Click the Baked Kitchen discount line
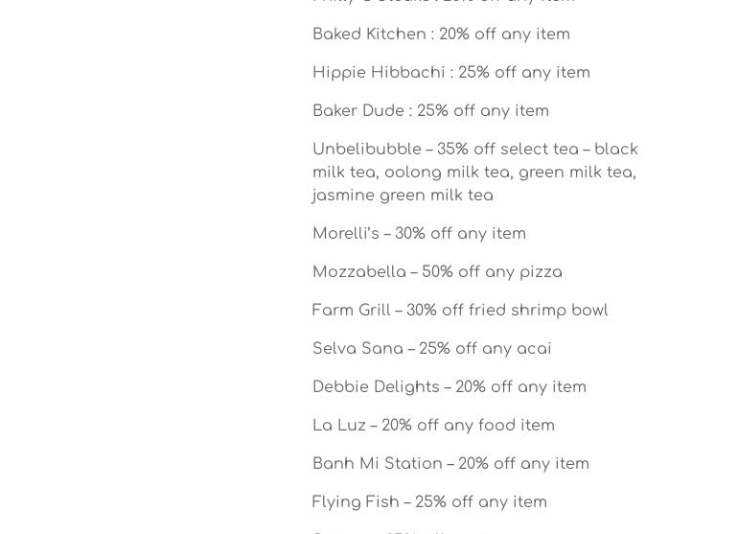Screen dimensions: 738x534 pyautogui.click(x=441, y=35)
